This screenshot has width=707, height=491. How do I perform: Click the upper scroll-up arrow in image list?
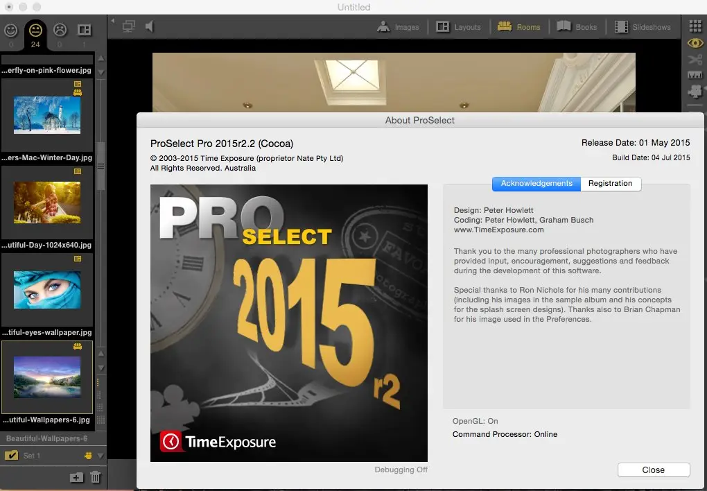pyautogui.click(x=101, y=59)
